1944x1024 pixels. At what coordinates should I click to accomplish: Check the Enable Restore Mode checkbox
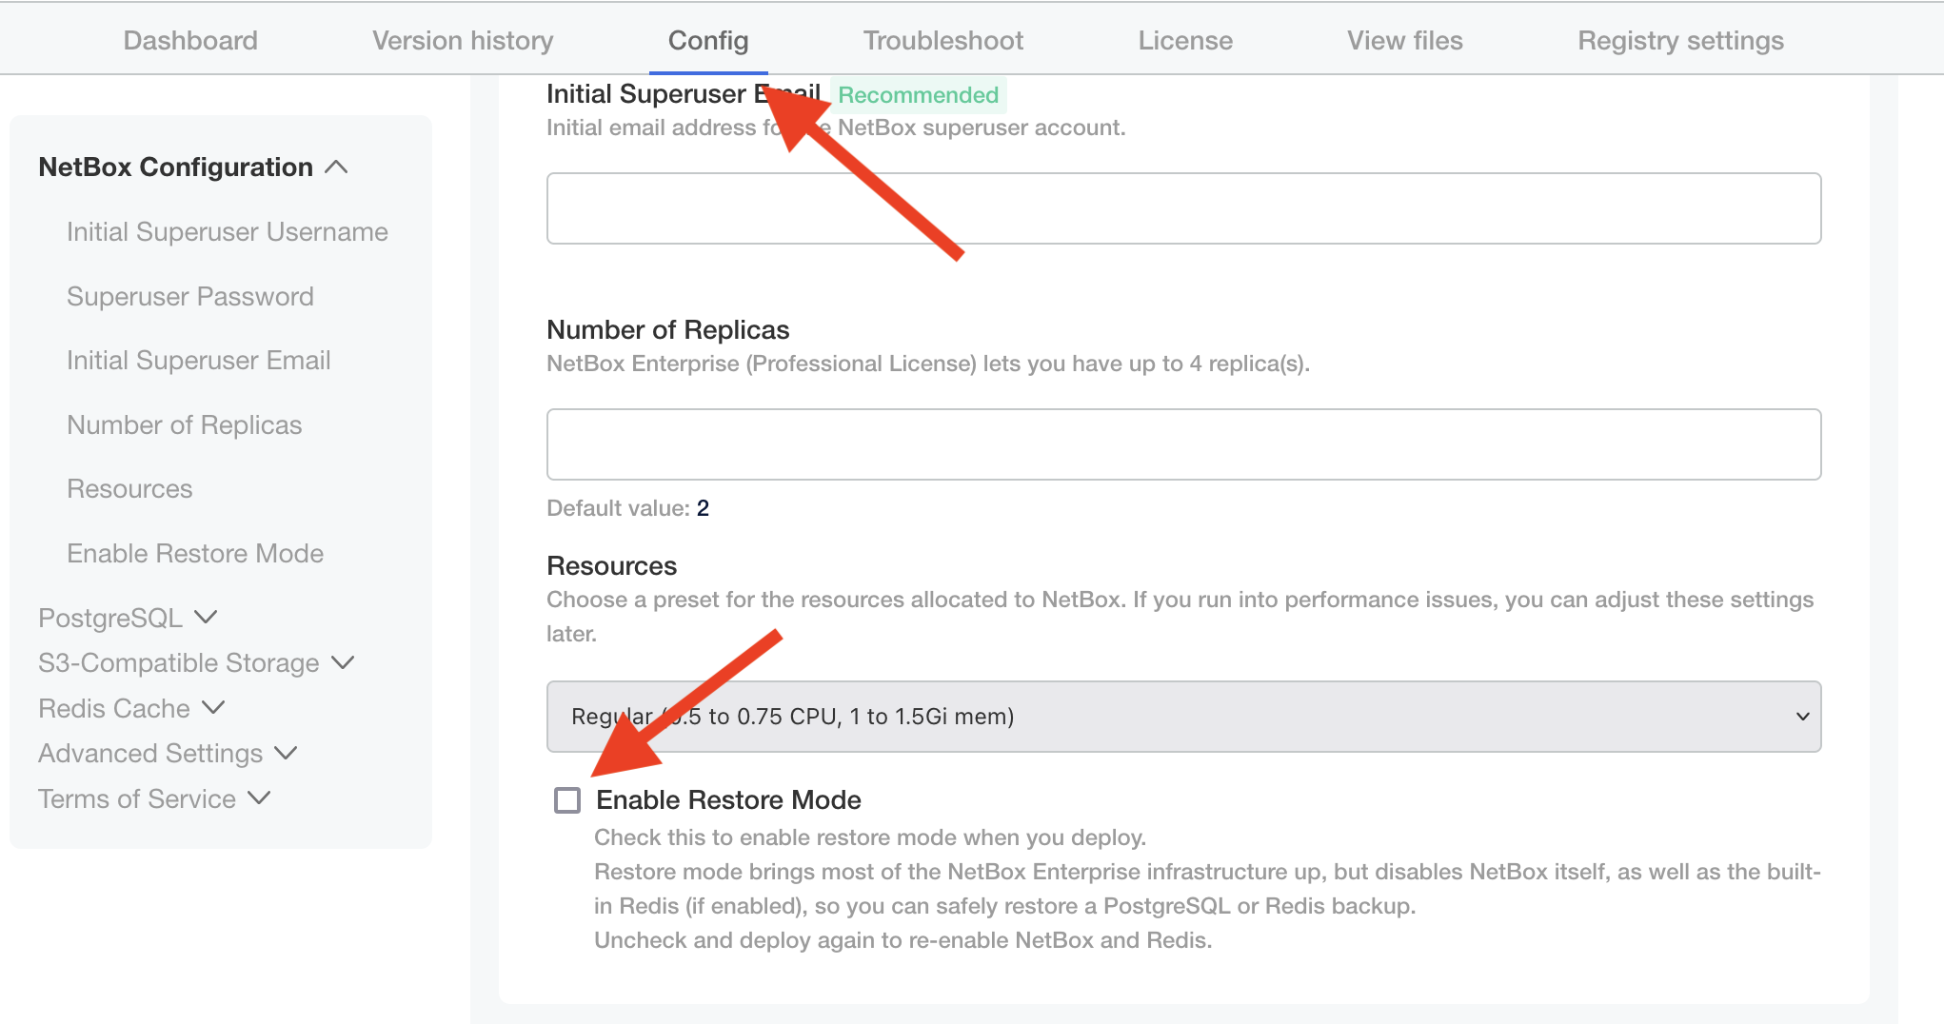pyautogui.click(x=567, y=800)
